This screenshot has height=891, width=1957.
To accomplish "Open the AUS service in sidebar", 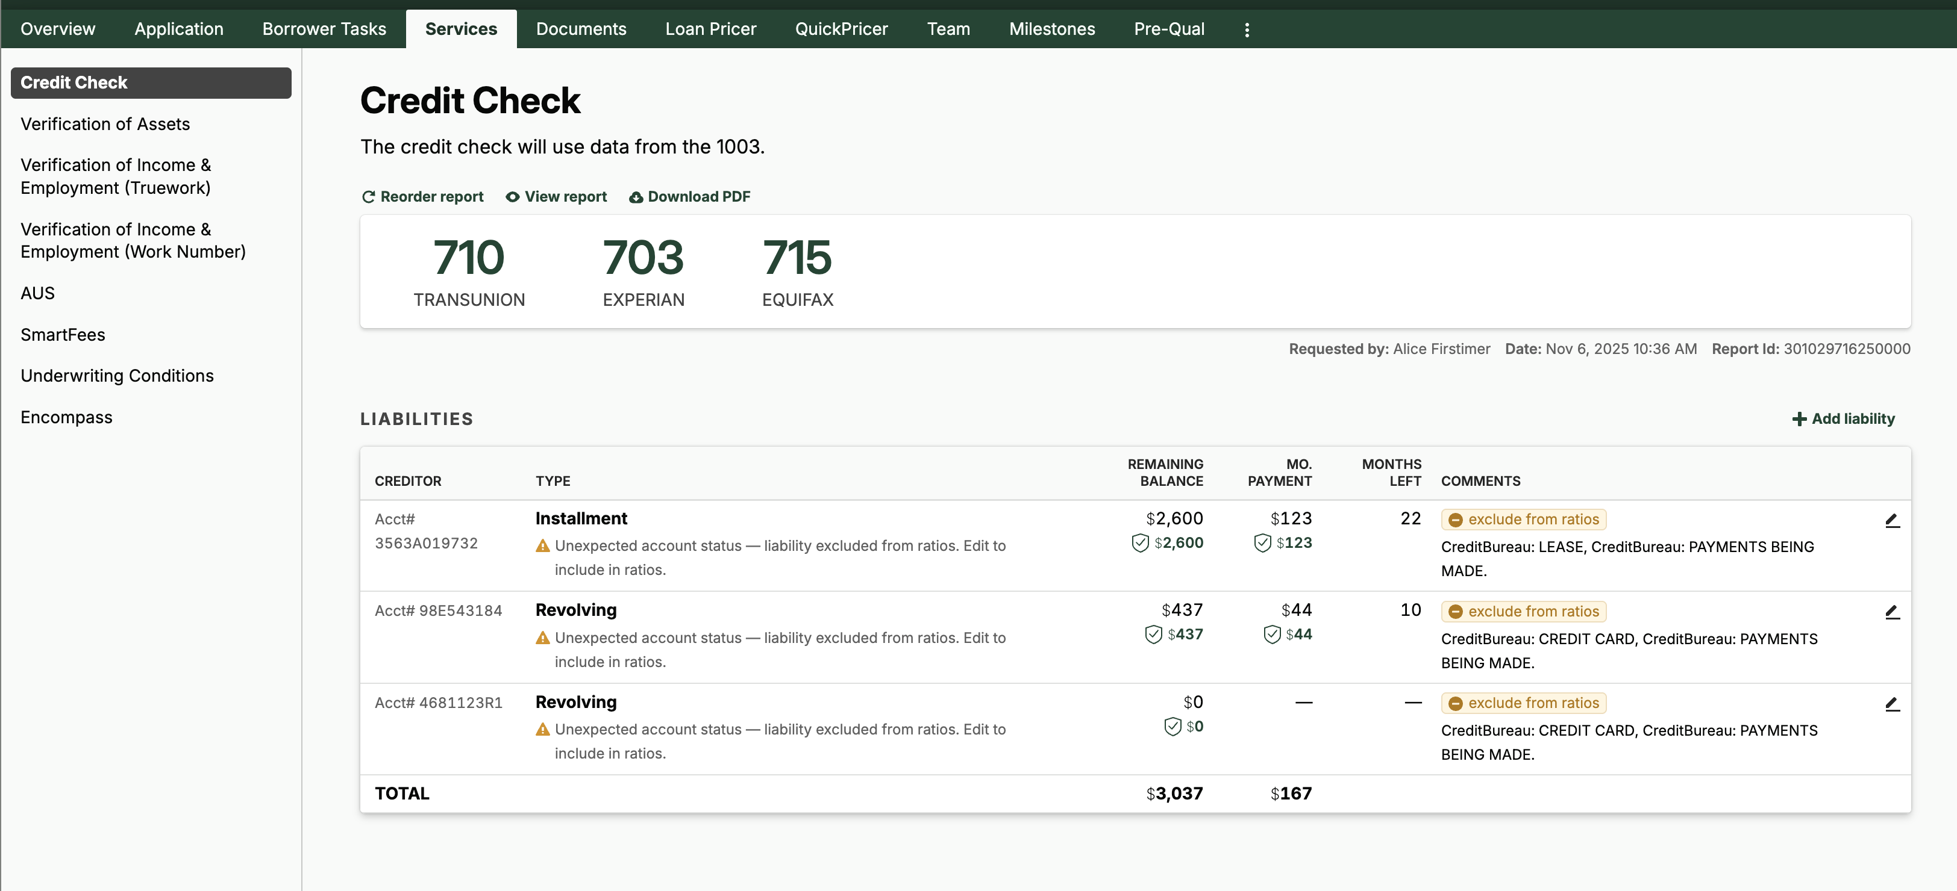I will (x=37, y=294).
